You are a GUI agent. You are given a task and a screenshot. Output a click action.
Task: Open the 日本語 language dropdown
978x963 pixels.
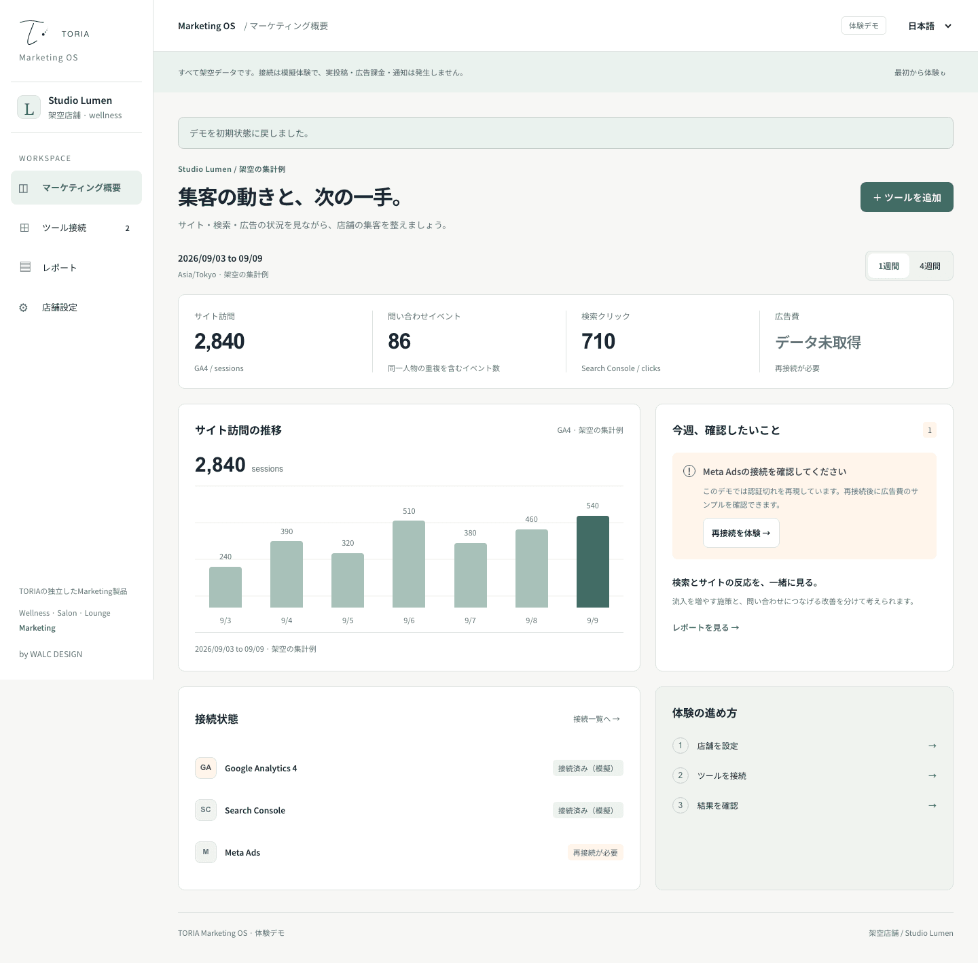930,26
